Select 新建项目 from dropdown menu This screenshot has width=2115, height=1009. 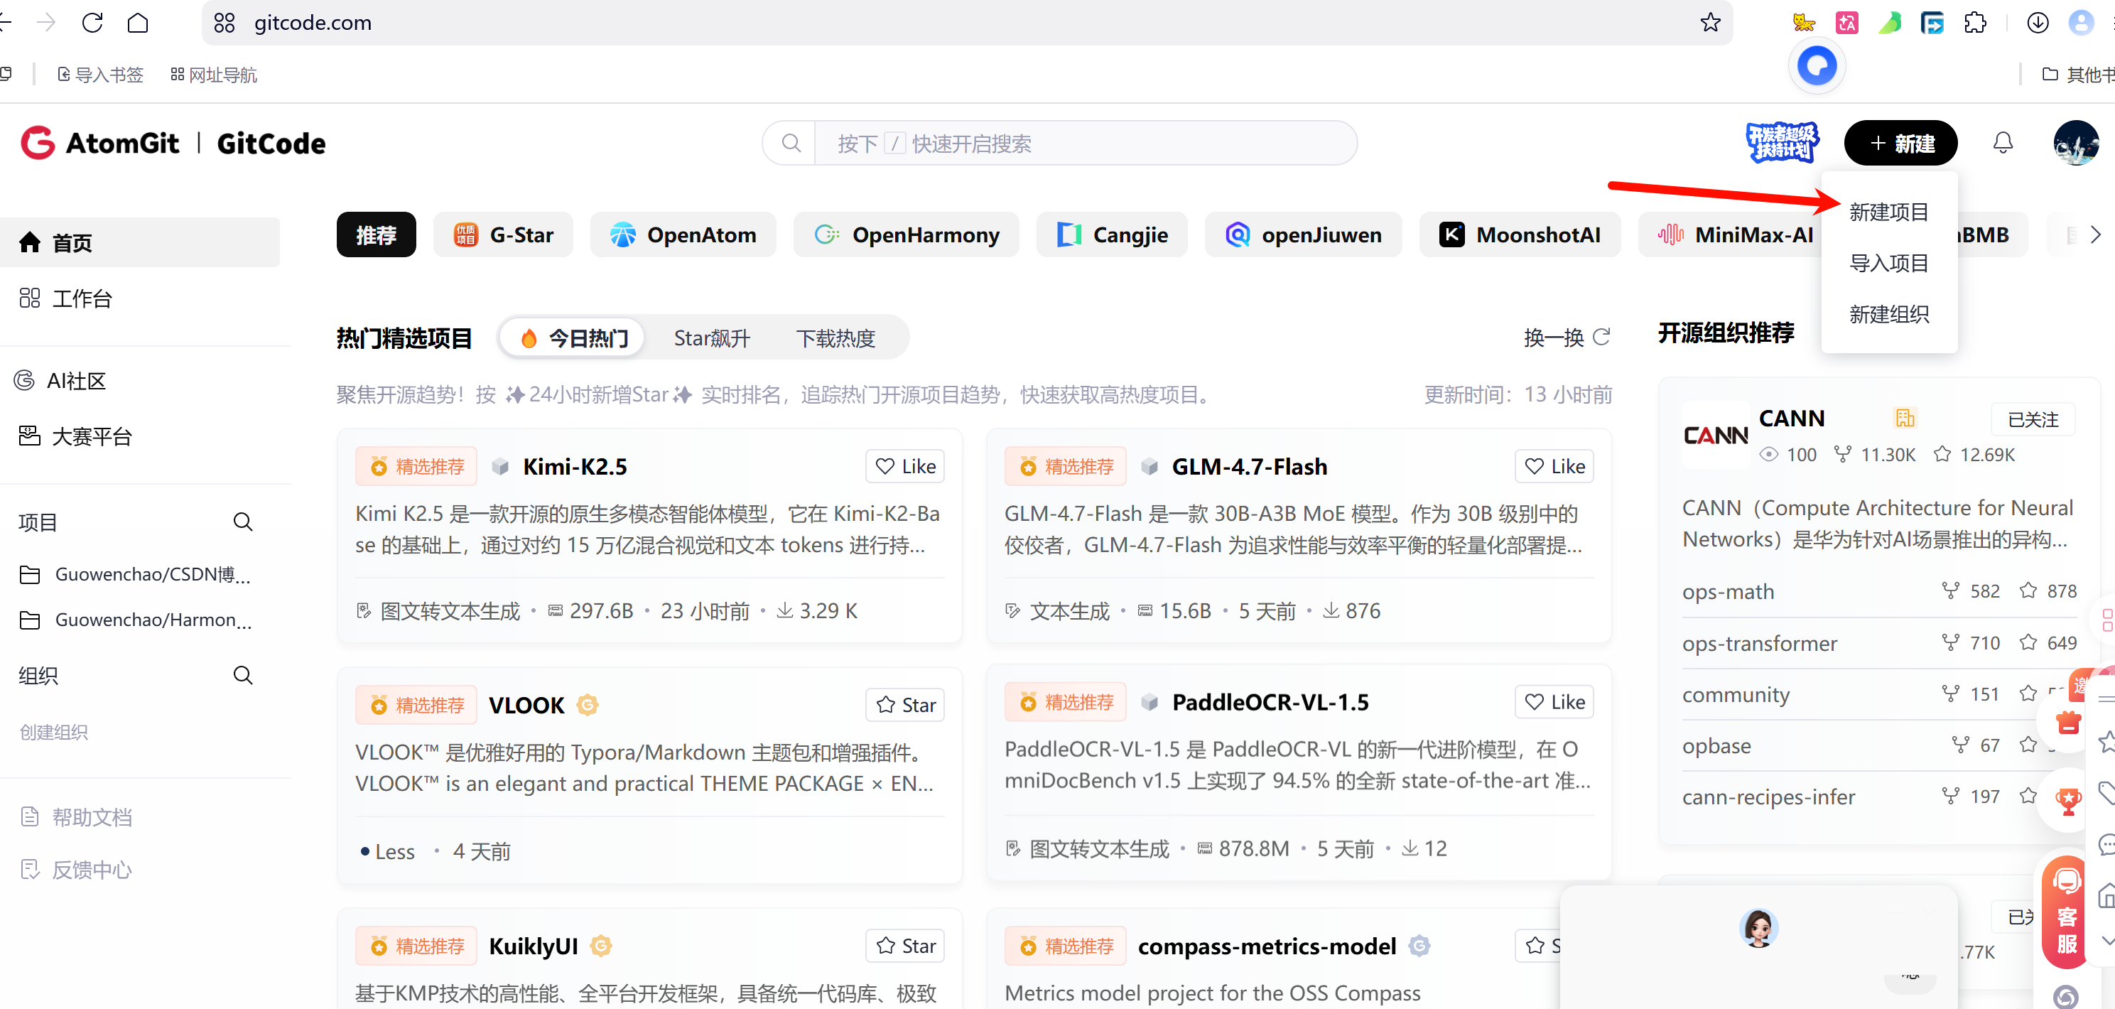click(1888, 212)
